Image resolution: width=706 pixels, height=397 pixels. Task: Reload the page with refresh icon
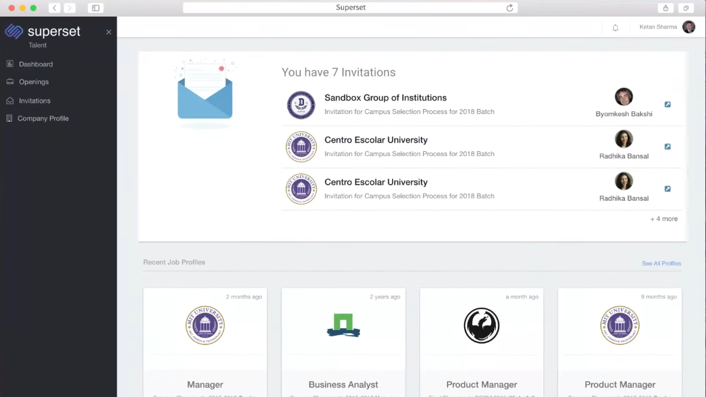click(x=509, y=8)
